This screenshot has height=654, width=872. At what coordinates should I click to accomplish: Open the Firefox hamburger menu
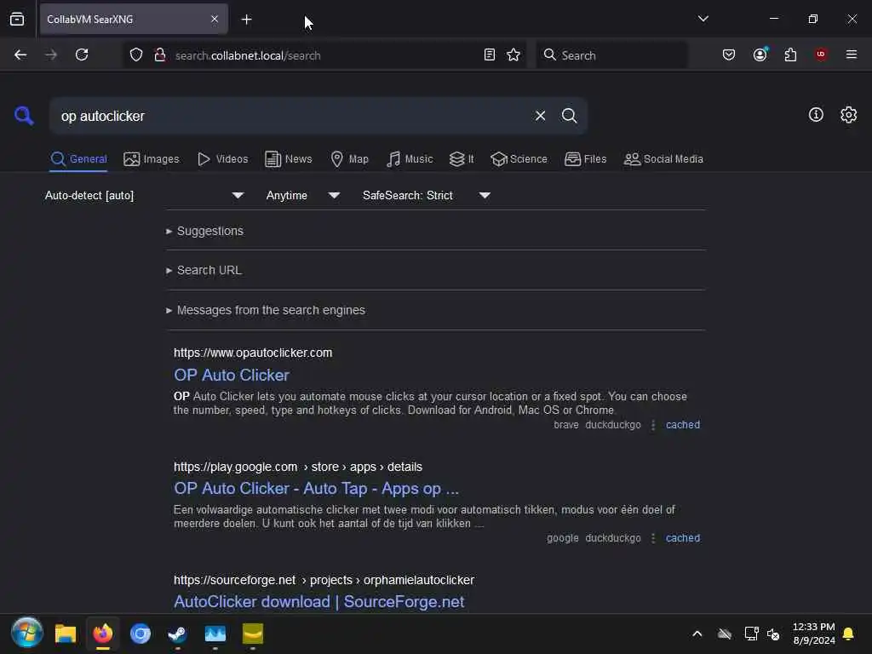pyautogui.click(x=852, y=55)
